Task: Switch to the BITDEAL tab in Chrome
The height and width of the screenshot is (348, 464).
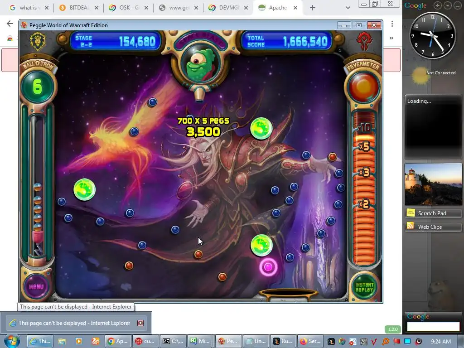Action: [x=78, y=8]
